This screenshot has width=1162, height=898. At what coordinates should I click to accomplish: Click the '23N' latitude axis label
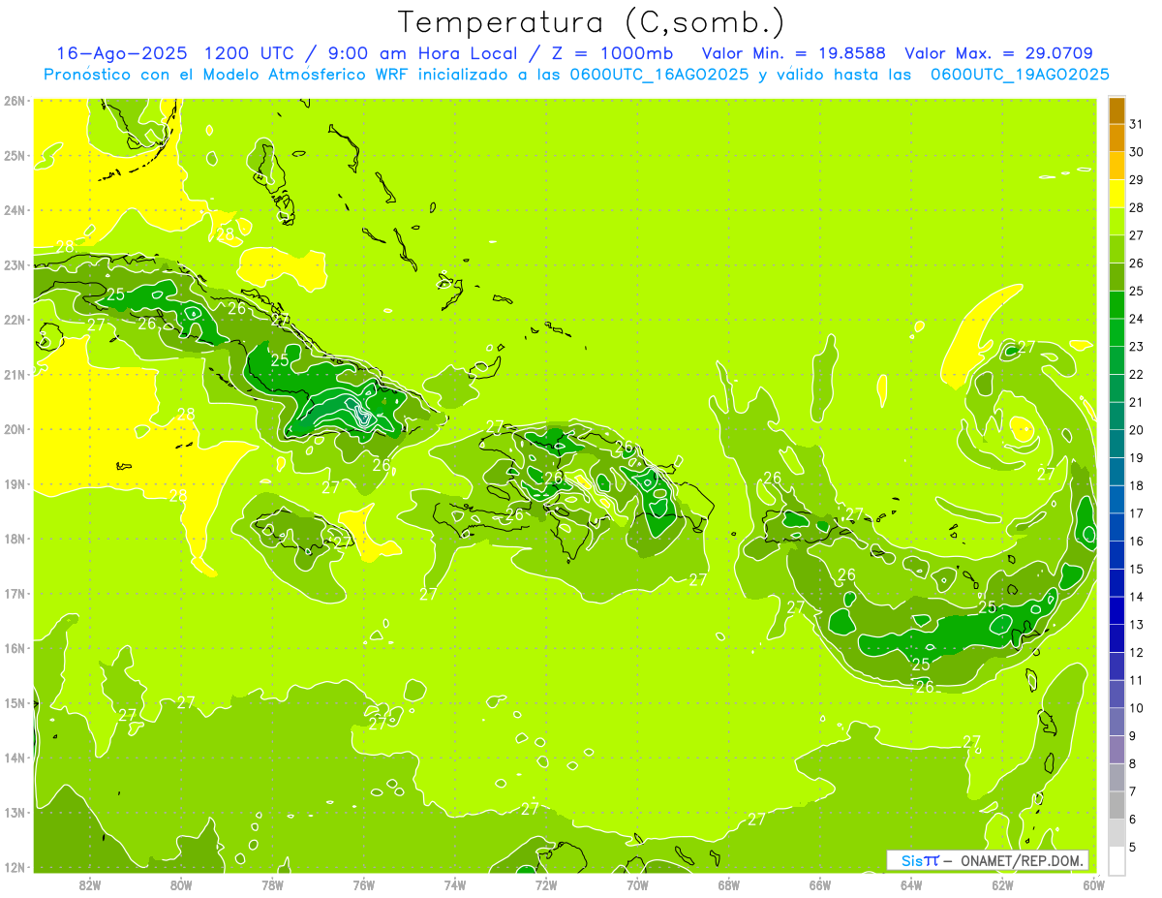pos(15,264)
